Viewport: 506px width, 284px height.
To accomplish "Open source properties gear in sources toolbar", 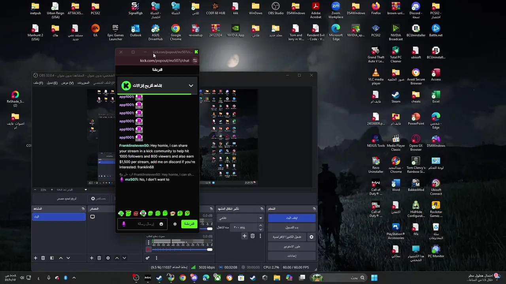I will 108,258.
